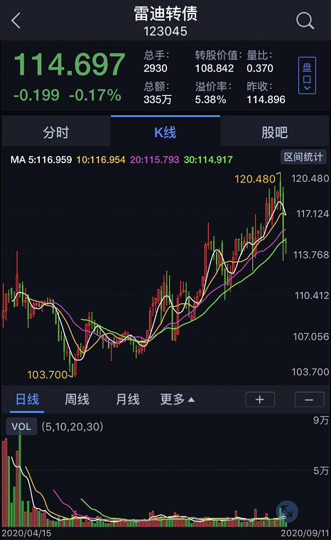Switch to 周线 weekly period

[77, 399]
